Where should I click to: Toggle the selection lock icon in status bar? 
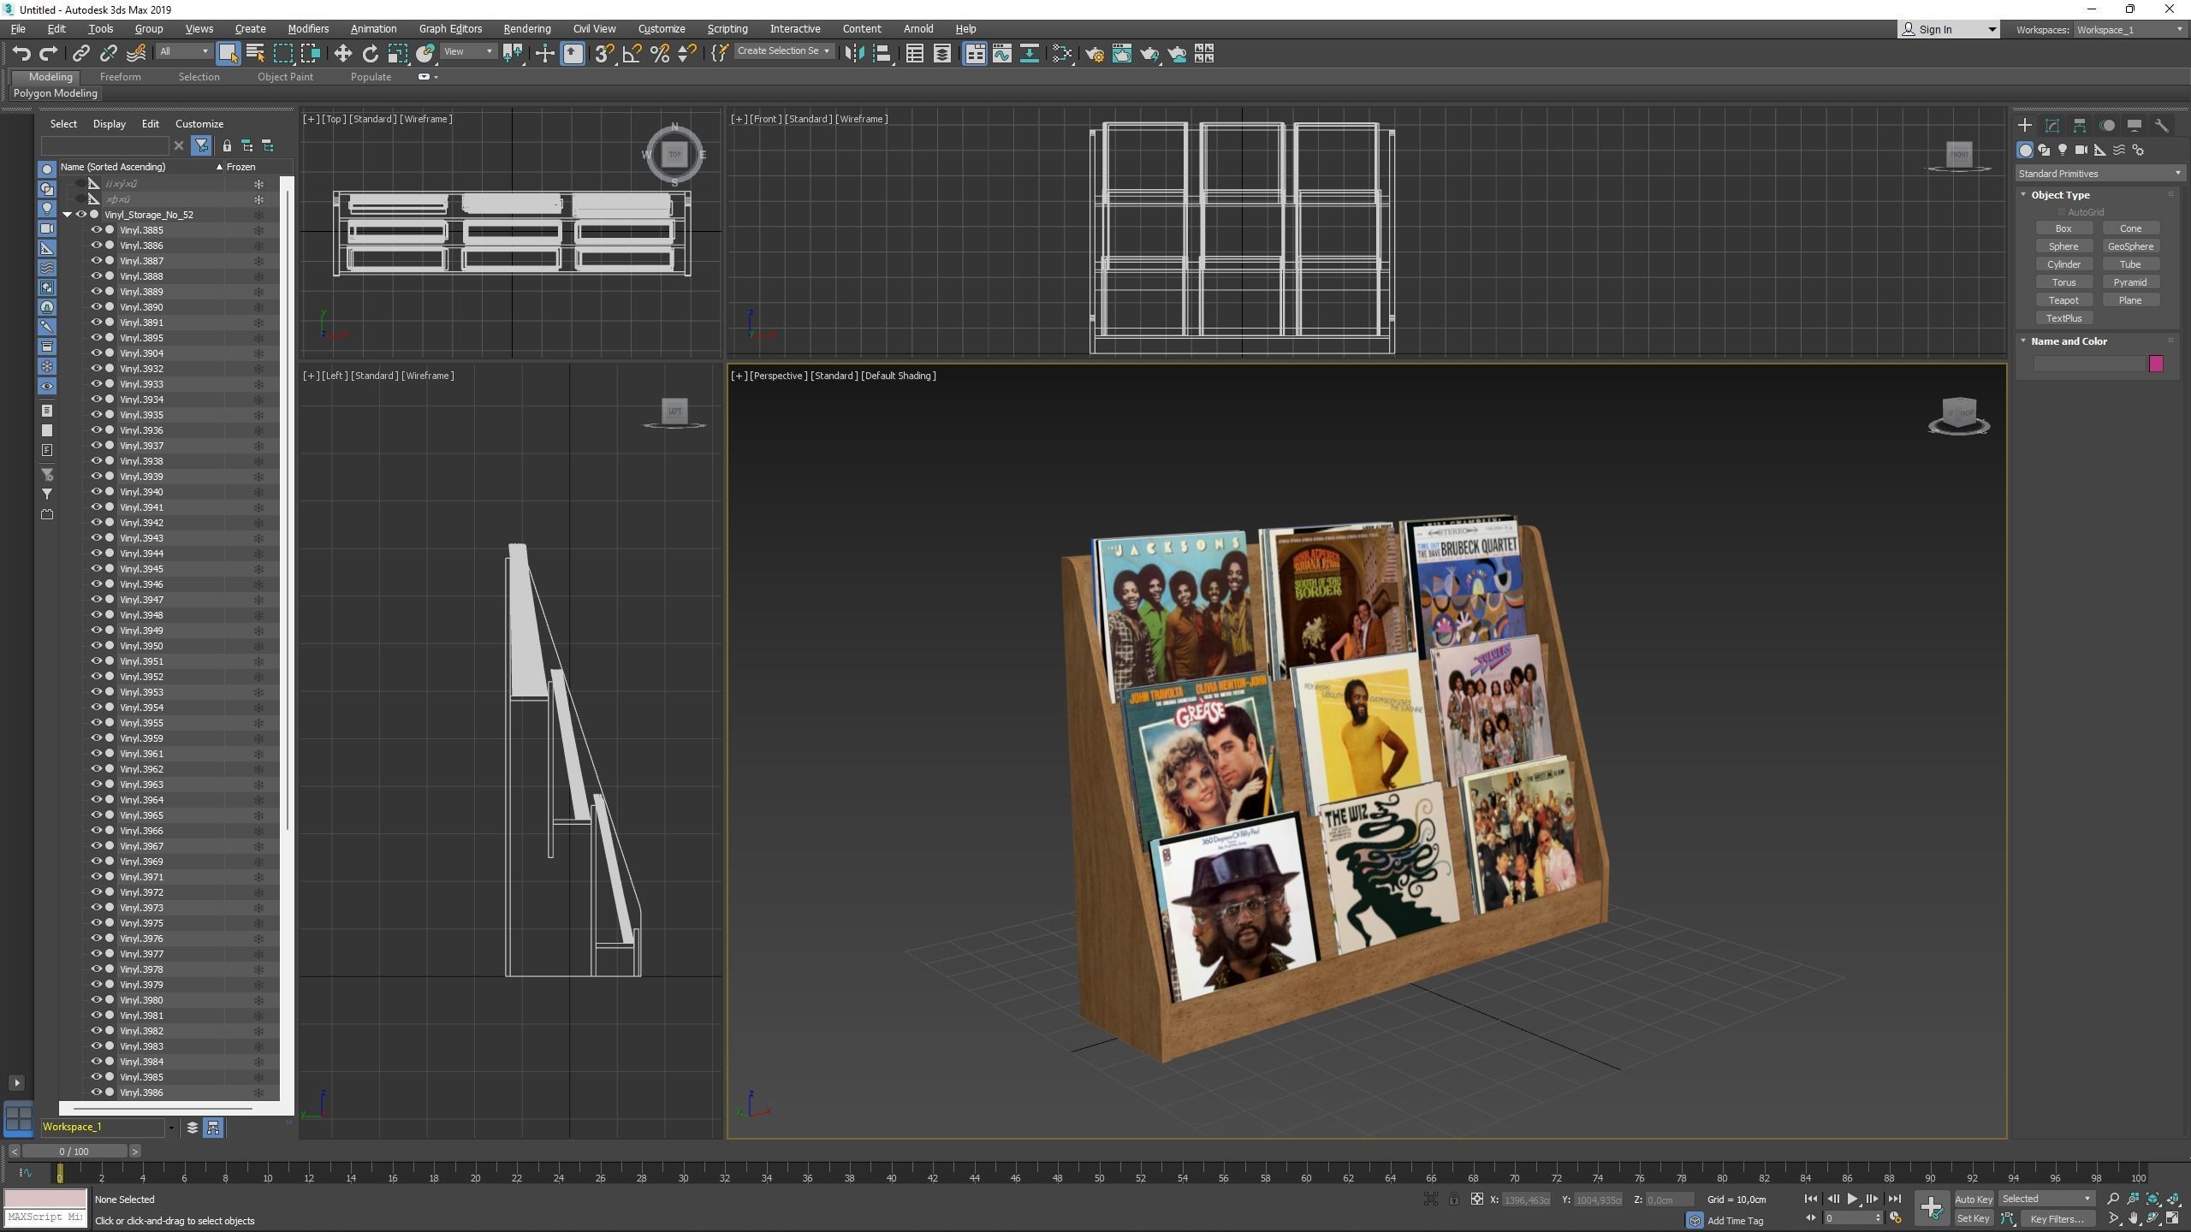(x=1453, y=1199)
